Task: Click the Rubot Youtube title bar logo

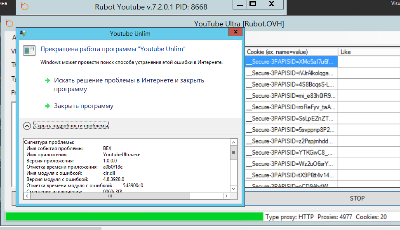Action: [x=25, y=7]
